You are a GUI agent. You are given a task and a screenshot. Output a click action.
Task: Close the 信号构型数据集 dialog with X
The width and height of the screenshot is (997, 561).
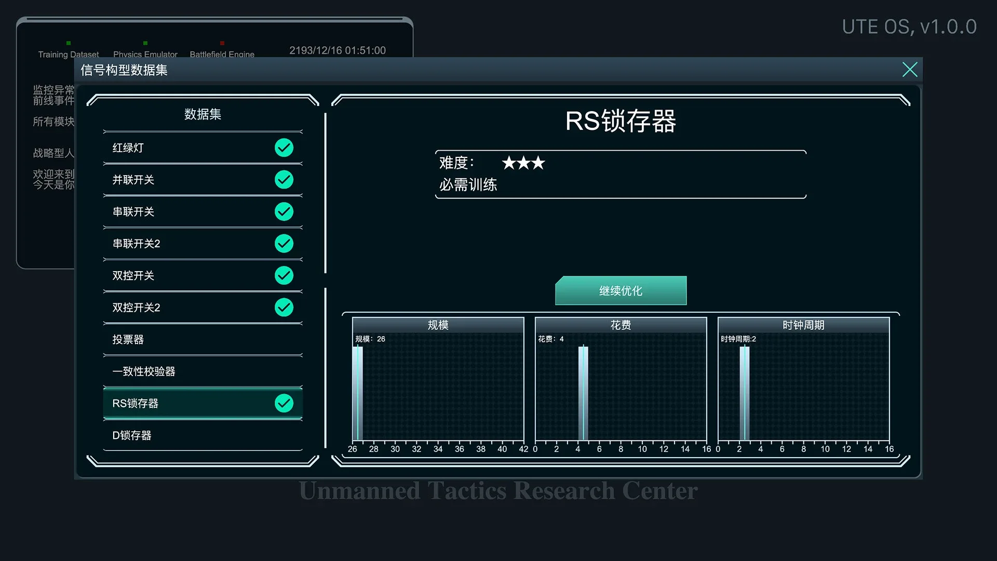[x=910, y=70]
